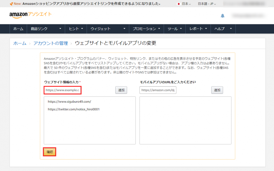Expand the ヒント menu
Viewport: 274px width, 171px height.
76,29
